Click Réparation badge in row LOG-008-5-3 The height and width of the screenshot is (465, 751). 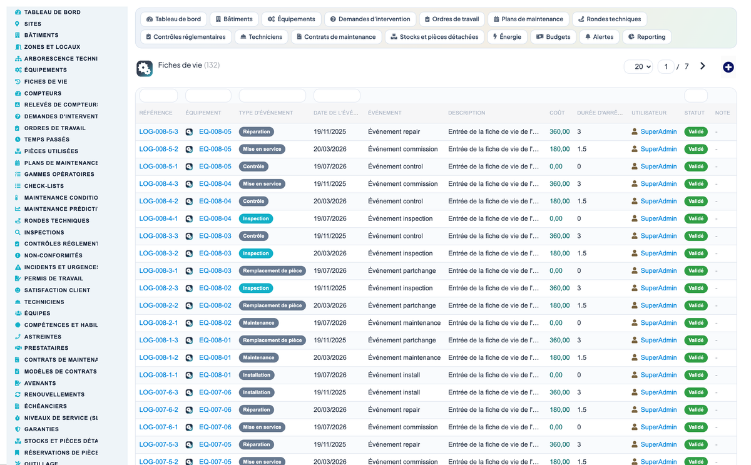257,132
